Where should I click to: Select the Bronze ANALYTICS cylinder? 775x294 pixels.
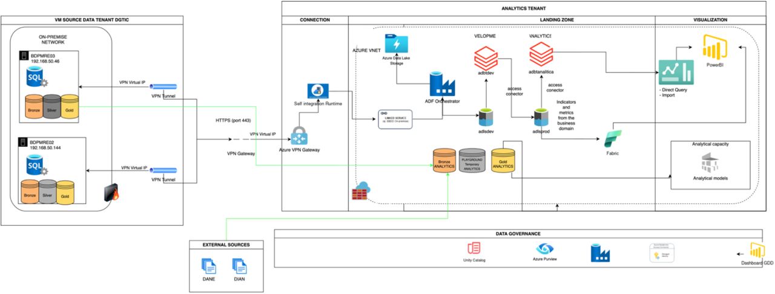(444, 160)
